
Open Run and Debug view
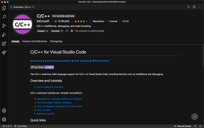click(4, 35)
